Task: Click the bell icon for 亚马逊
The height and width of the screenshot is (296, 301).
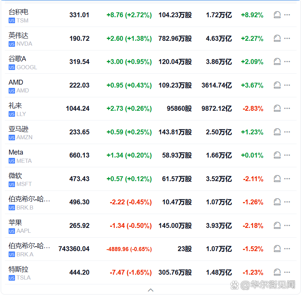Action: pos(277,132)
